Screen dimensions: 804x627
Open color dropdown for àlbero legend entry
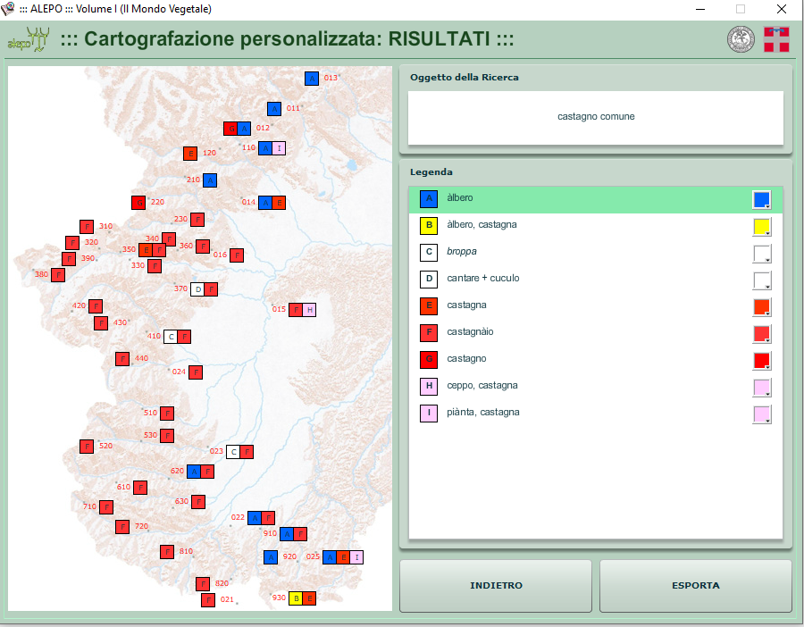tap(762, 200)
